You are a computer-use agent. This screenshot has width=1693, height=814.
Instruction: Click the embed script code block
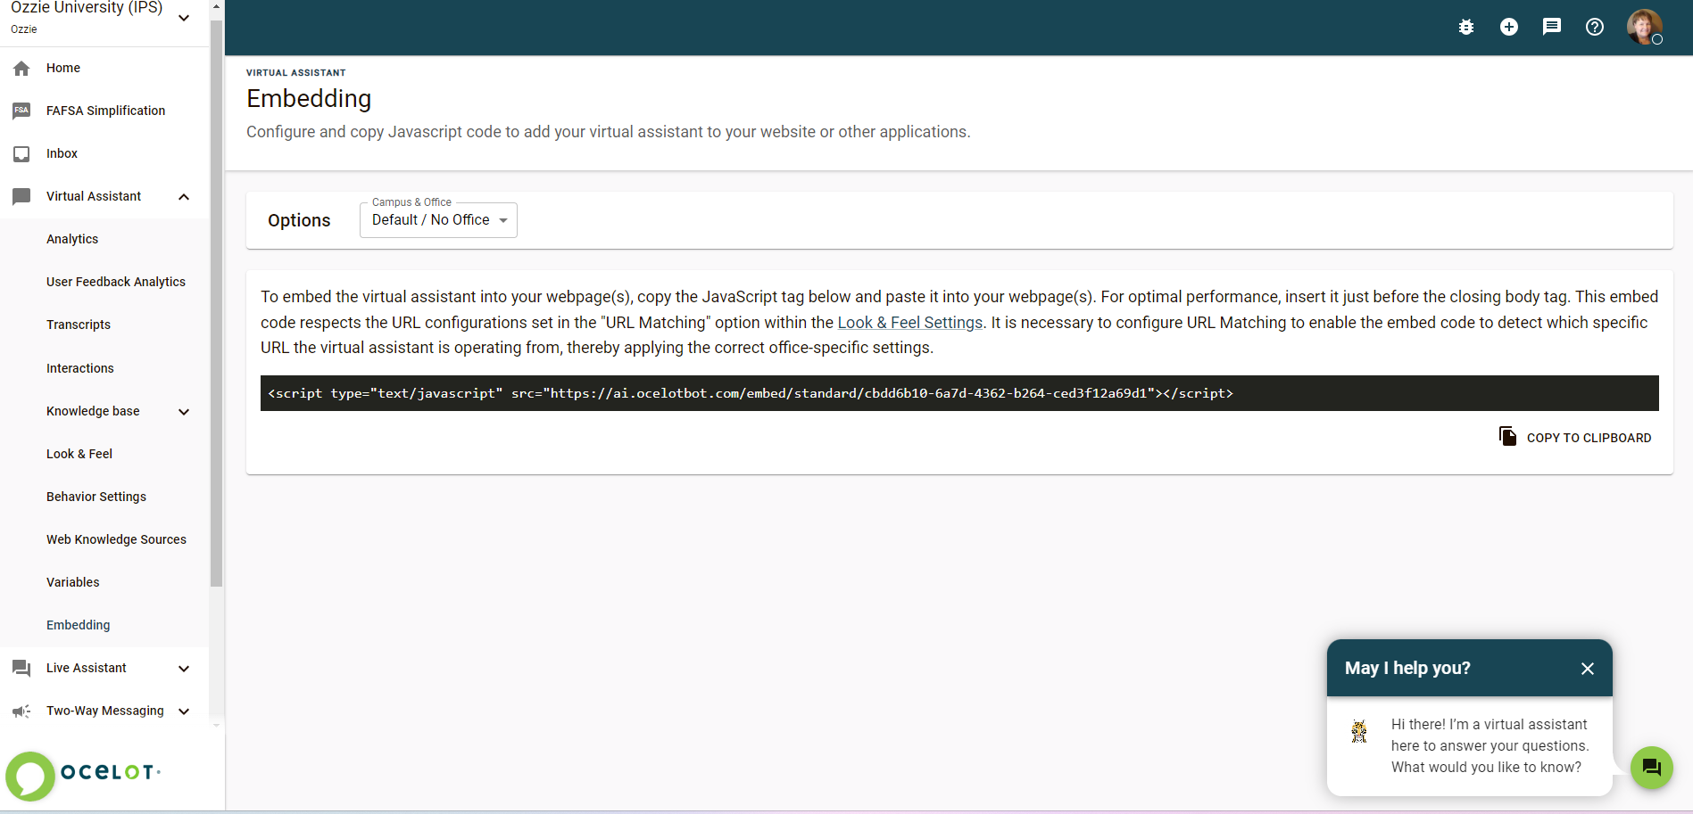(959, 393)
